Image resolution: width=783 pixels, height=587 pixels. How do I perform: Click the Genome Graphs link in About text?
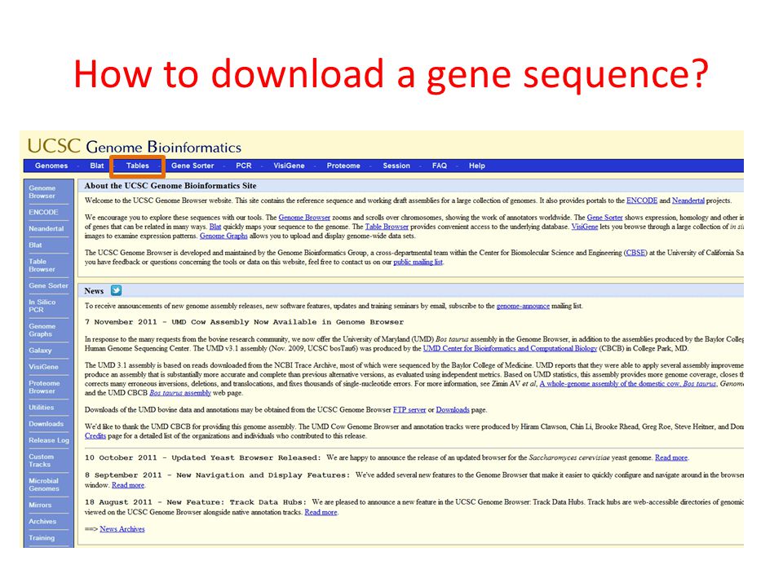[223, 236]
